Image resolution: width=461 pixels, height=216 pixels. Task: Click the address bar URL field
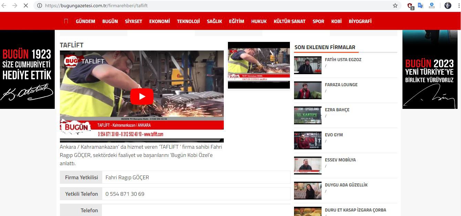point(217,5)
